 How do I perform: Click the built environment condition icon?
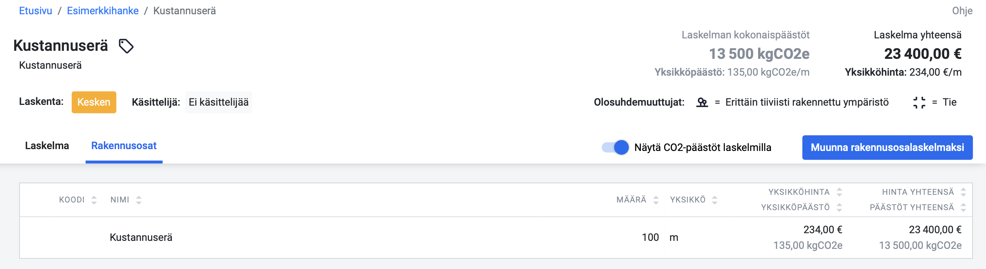pos(701,103)
